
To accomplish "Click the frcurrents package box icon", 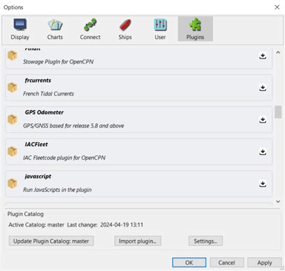I will click(x=13, y=88).
